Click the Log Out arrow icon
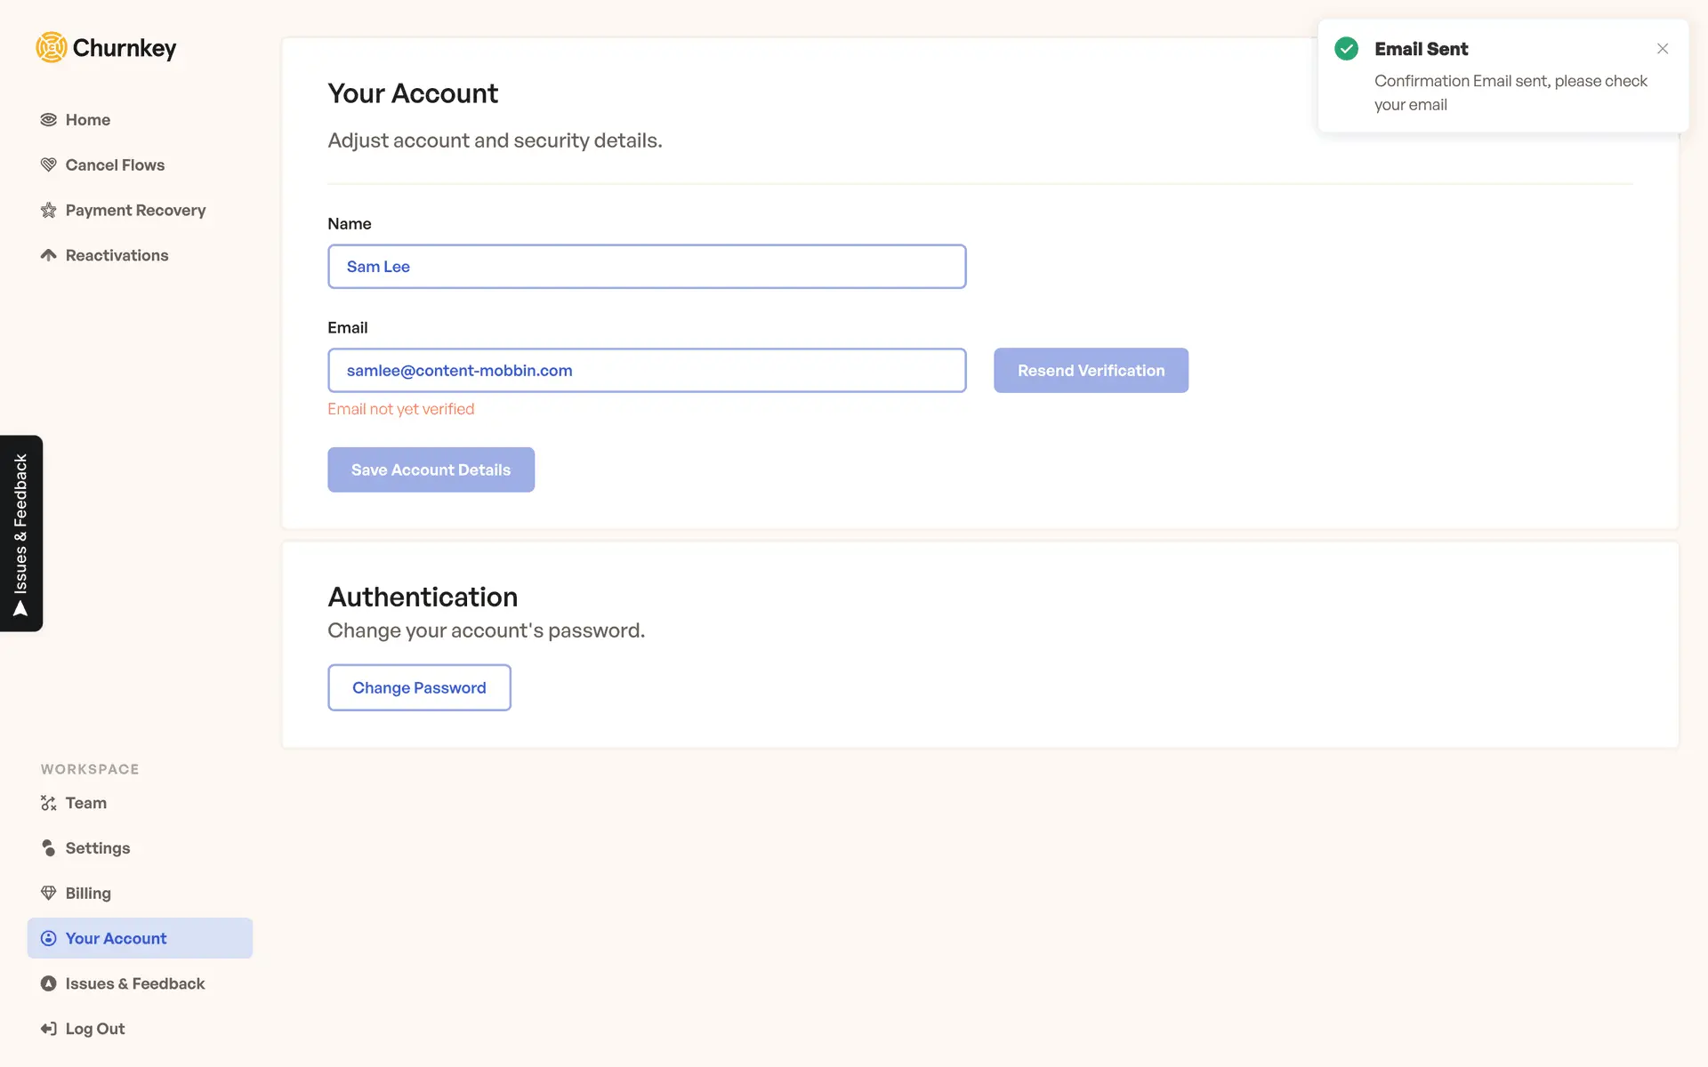Viewport: 1708px width, 1067px height. (49, 1029)
